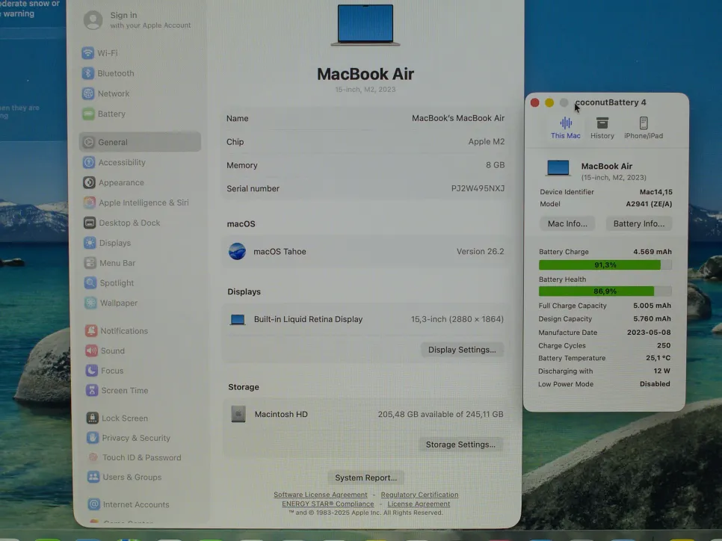Open the Touch ID & Password icon

92,457
